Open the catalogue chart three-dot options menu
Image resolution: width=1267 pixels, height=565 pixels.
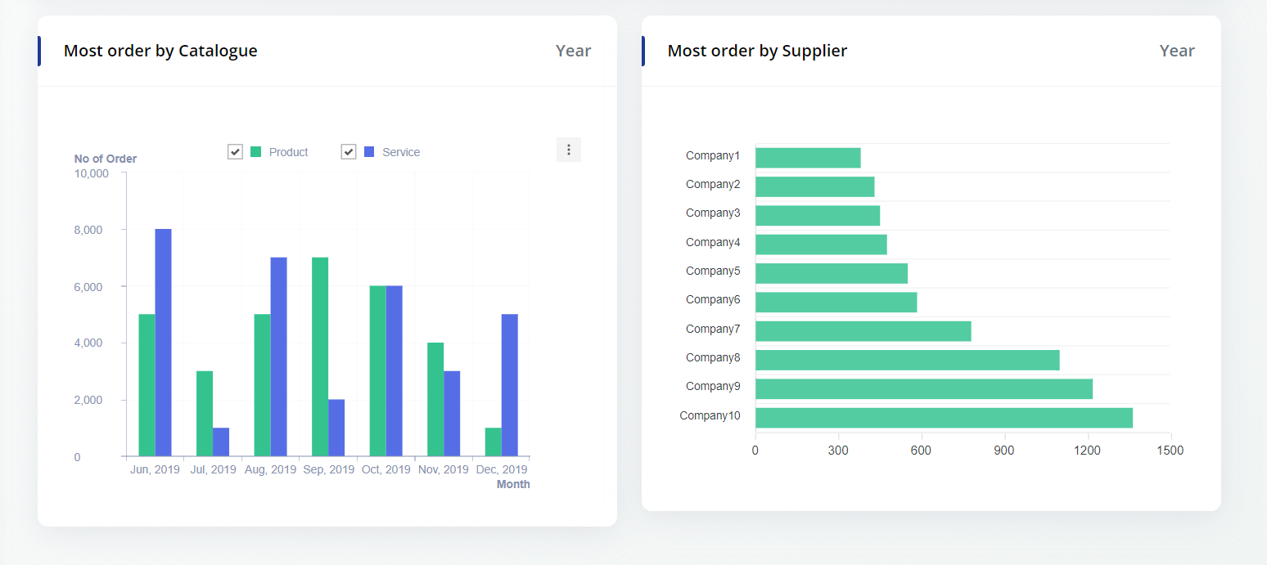point(568,150)
